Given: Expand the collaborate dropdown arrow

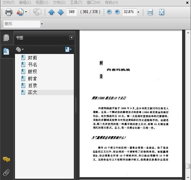Looking at the screenshot, I should tap(26, 12).
